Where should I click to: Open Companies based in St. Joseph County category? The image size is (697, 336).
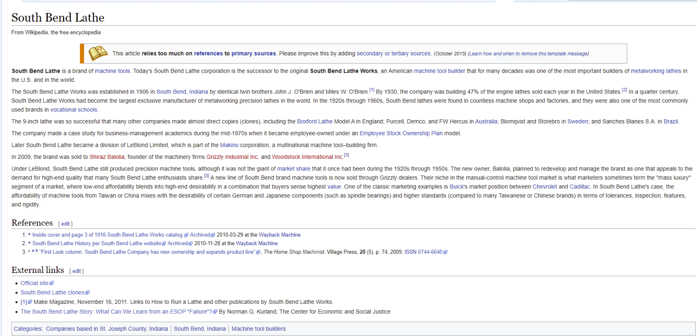[x=107, y=329]
